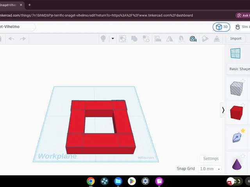Click the Ask Google button in address bar
250x187 pixels.
[243, 16]
